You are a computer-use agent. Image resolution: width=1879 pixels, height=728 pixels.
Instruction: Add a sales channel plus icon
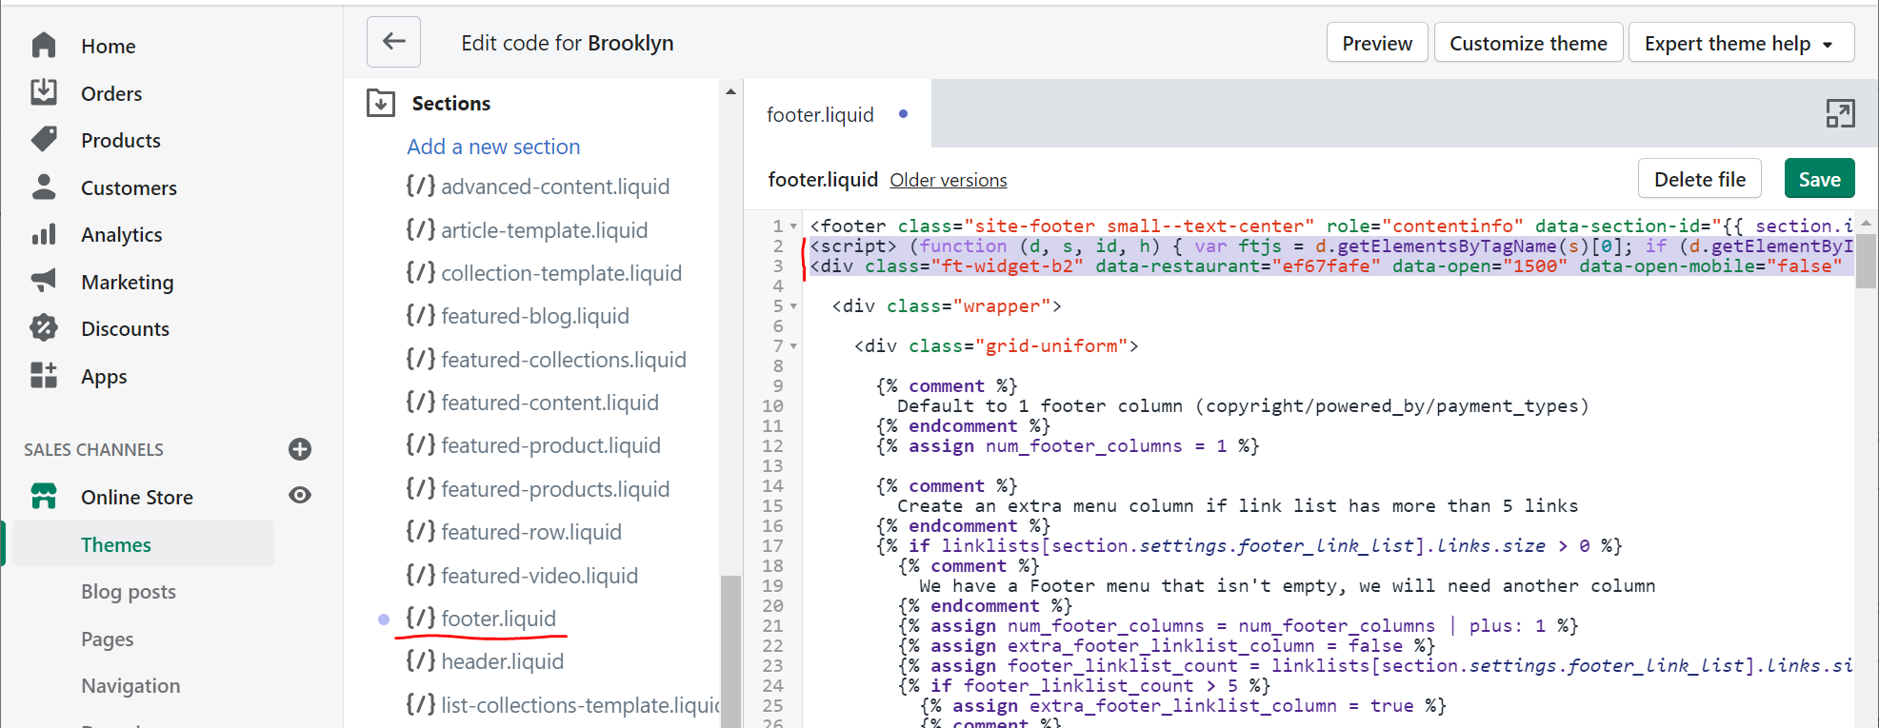300,449
